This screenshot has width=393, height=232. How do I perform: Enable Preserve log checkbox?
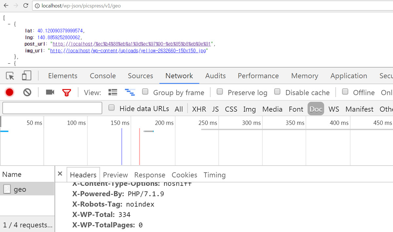220,92
